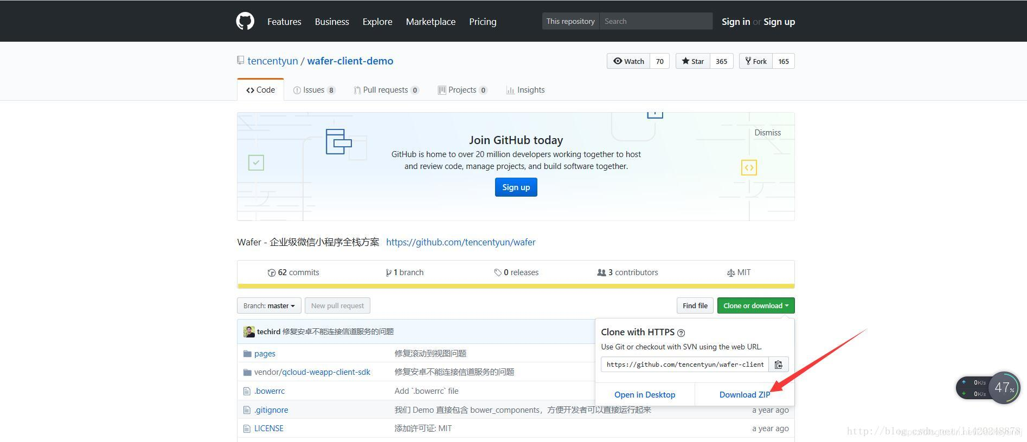Click the GitHub Octocat logo

(x=245, y=21)
